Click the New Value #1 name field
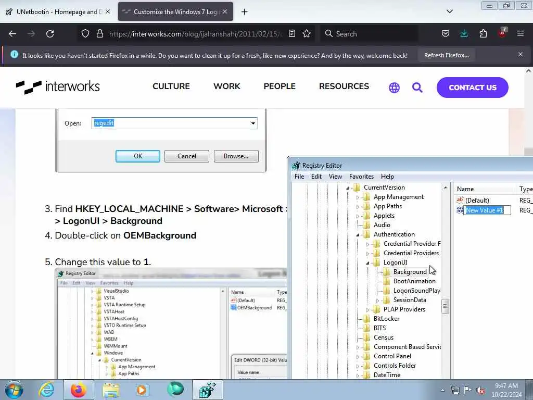 click(x=487, y=210)
